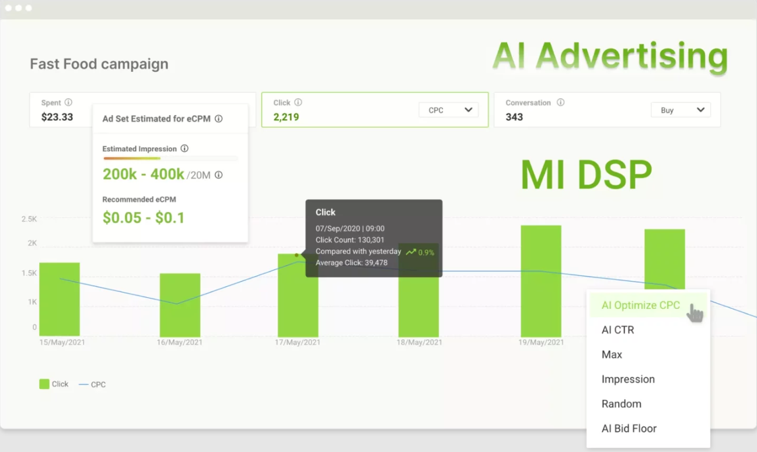Open the Ad Set Estimated for eCPM info icon
This screenshot has height=452, width=757.
[x=219, y=119]
